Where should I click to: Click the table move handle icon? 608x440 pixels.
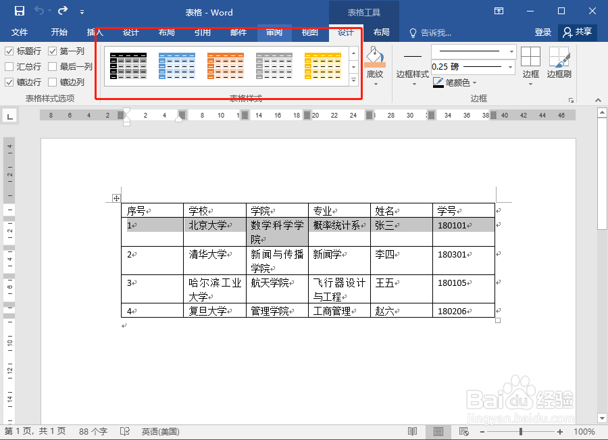coord(116,198)
